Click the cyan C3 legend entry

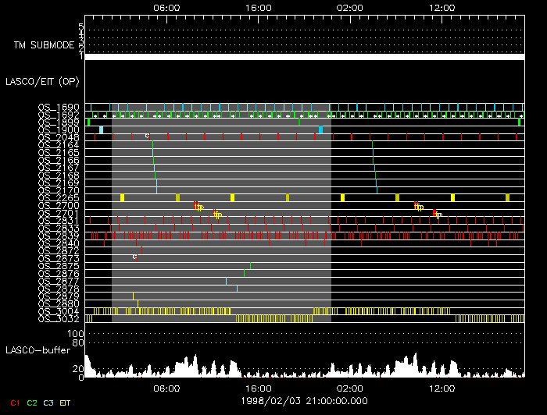[x=48, y=403]
